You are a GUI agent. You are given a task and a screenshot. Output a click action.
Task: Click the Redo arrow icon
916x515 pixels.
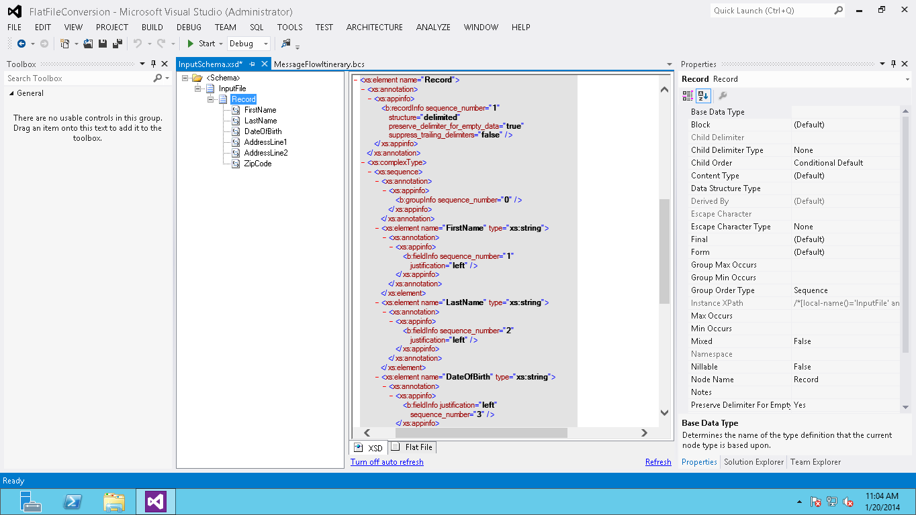(161, 44)
